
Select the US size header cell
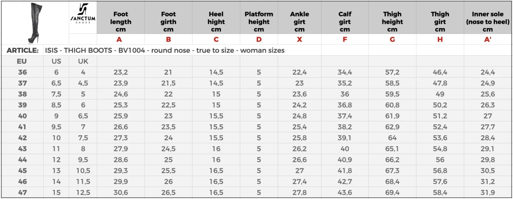[x=56, y=61]
